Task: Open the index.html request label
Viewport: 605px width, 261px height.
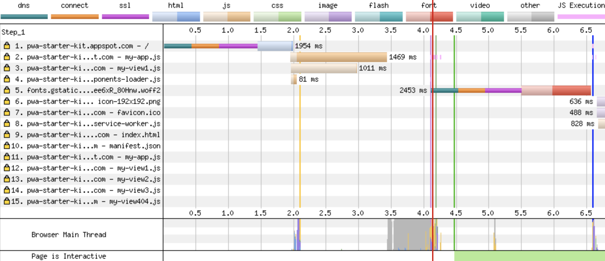Action: tap(88, 135)
